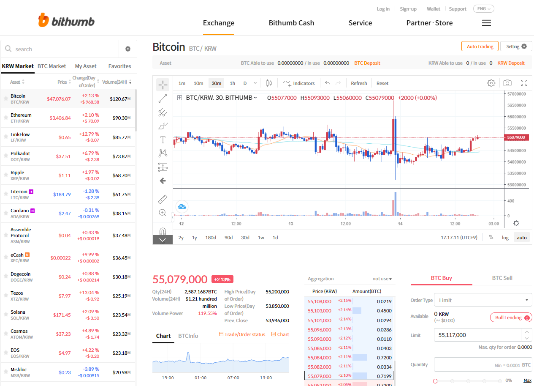Favorite Ethereum with the star toggle
This screenshot has height=386, width=534.
[5, 118]
